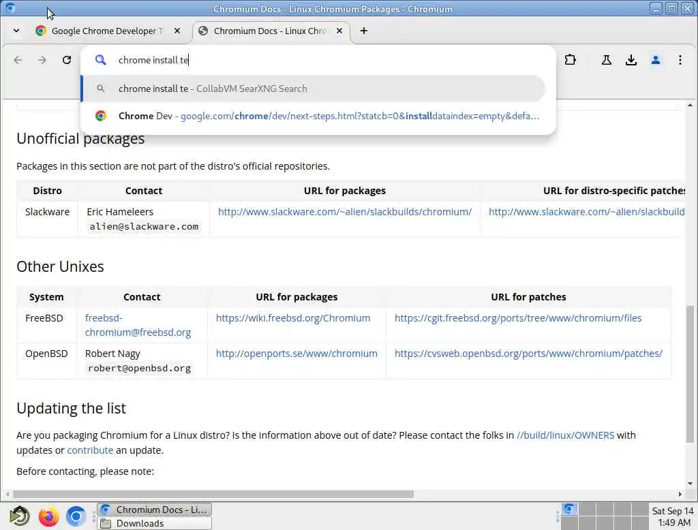The width and height of the screenshot is (698, 530).
Task: Click the Other Unixes heading
Action: (x=60, y=266)
